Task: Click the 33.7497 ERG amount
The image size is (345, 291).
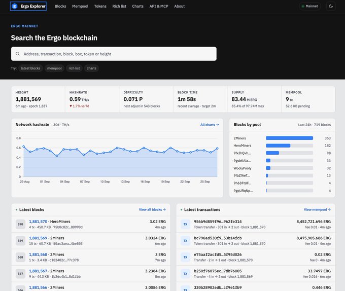Action: [x=319, y=271]
